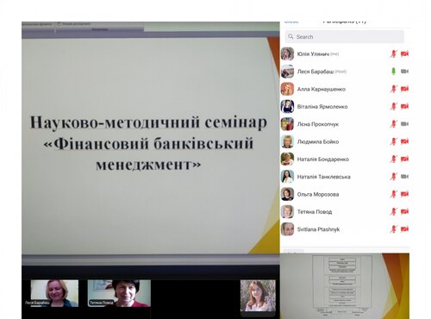Viewport: 431px width, 319px height.
Task: Select participant name Віталіна Ярмоленко
Action: 322,107
